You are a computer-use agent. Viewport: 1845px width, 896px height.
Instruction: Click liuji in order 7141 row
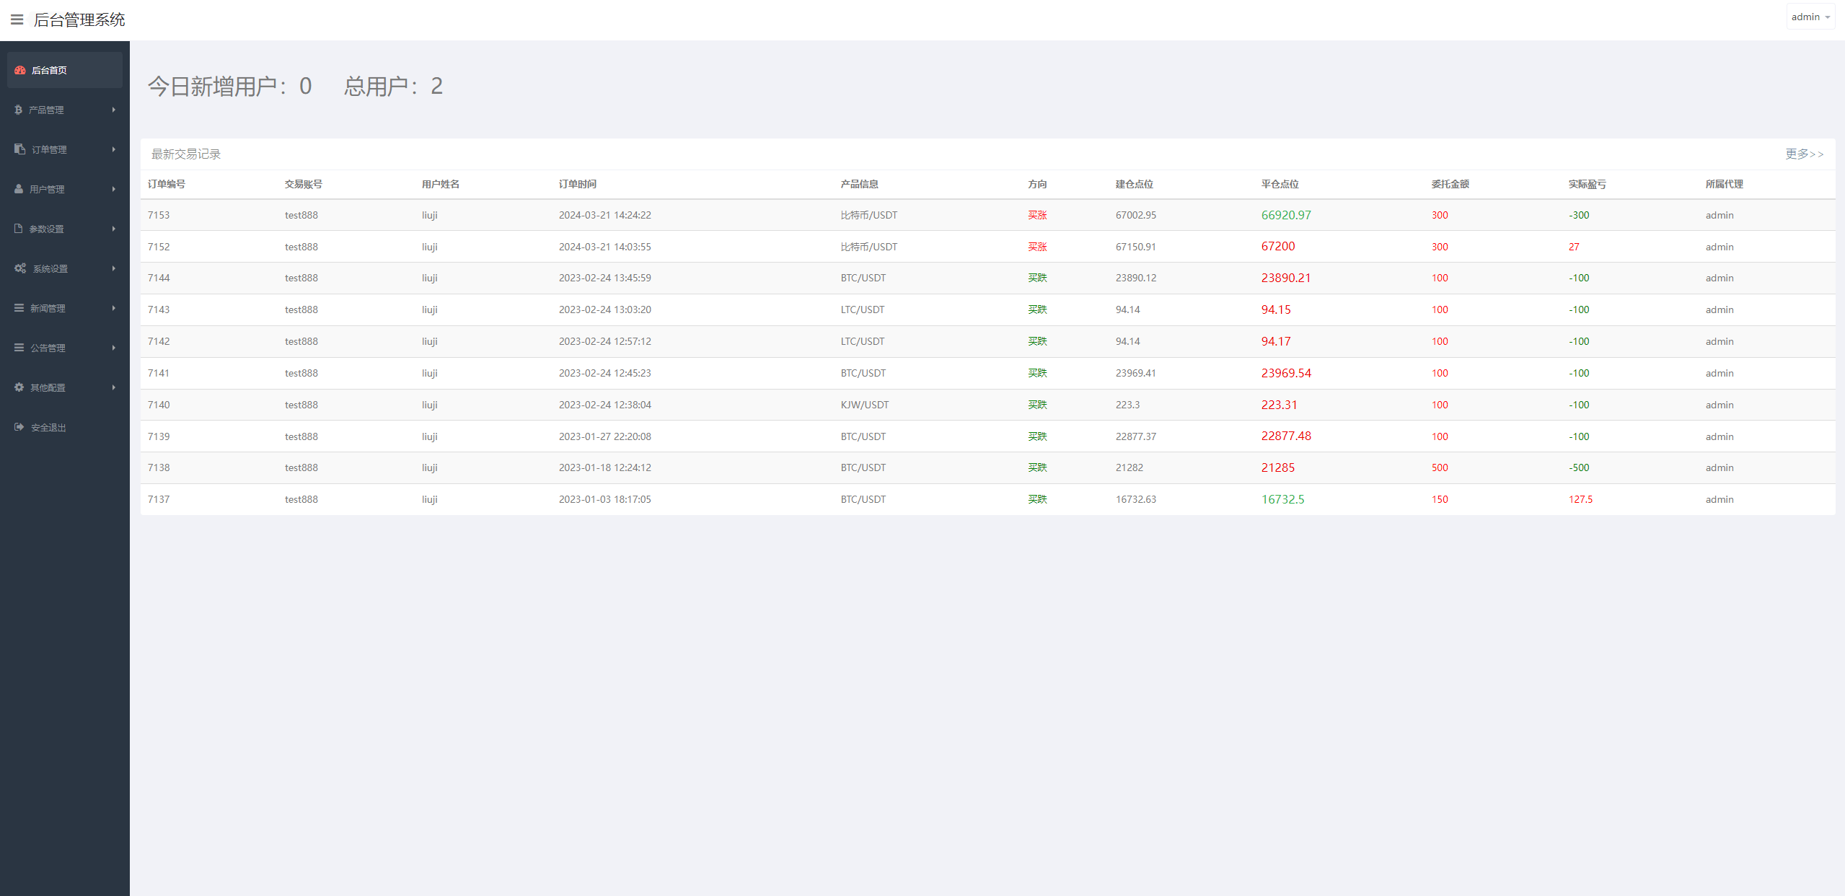tap(429, 373)
